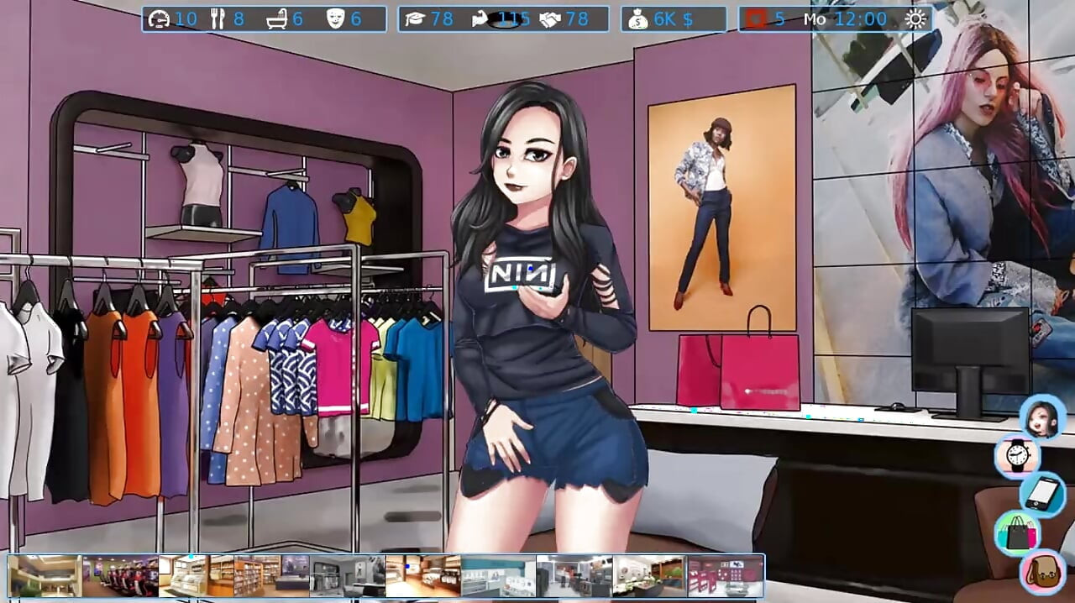
Task: Click the mood mask icon
Action: click(335, 18)
